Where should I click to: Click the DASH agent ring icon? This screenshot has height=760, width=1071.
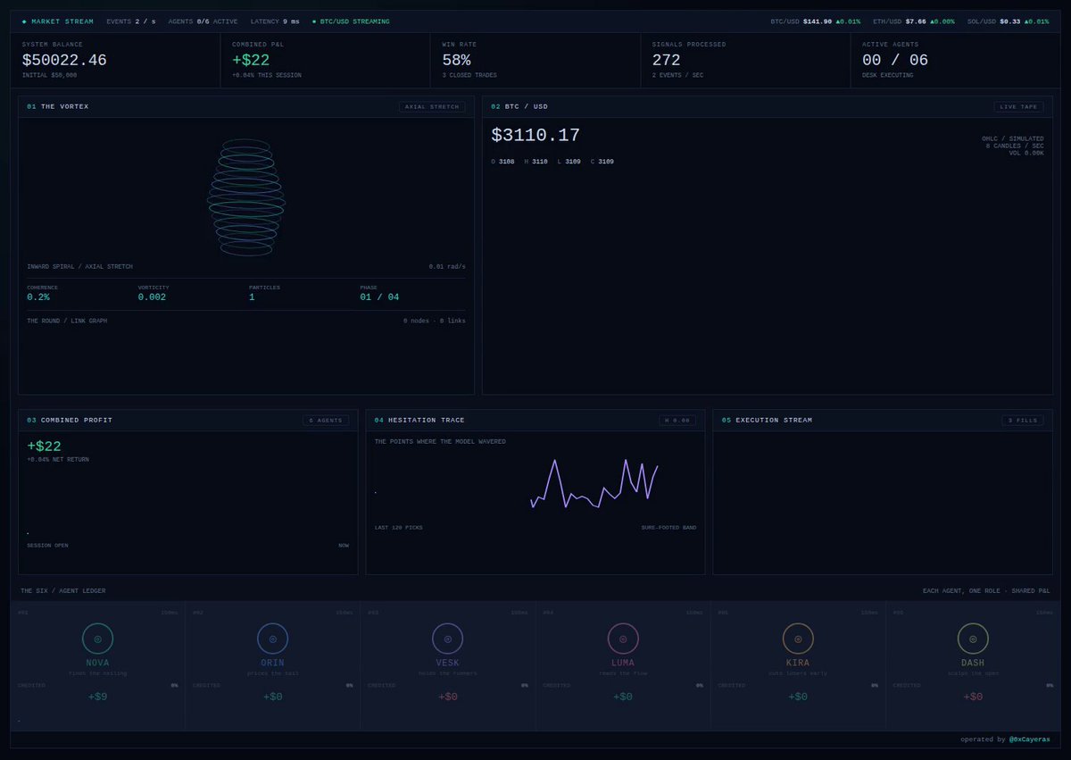tap(973, 639)
